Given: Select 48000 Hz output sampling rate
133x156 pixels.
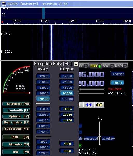Looking at the screenshot, I should coord(66,88).
